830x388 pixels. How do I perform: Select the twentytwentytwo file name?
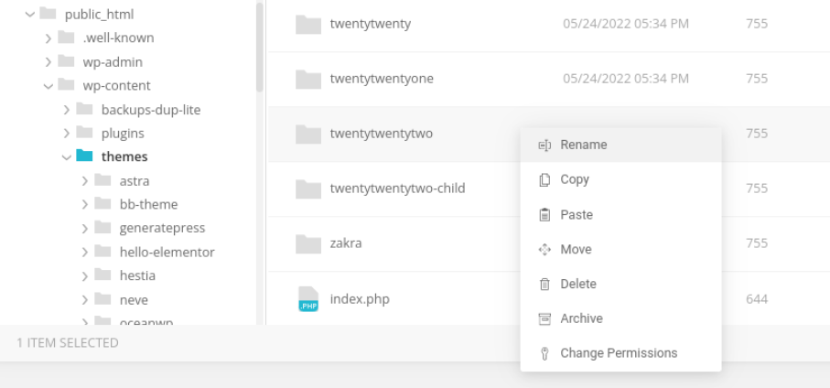point(381,134)
